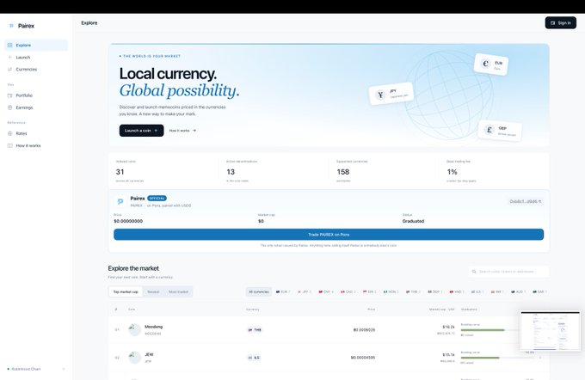This screenshot has width=585, height=380.
Task: Filter the market by SAR
Action: (540, 291)
